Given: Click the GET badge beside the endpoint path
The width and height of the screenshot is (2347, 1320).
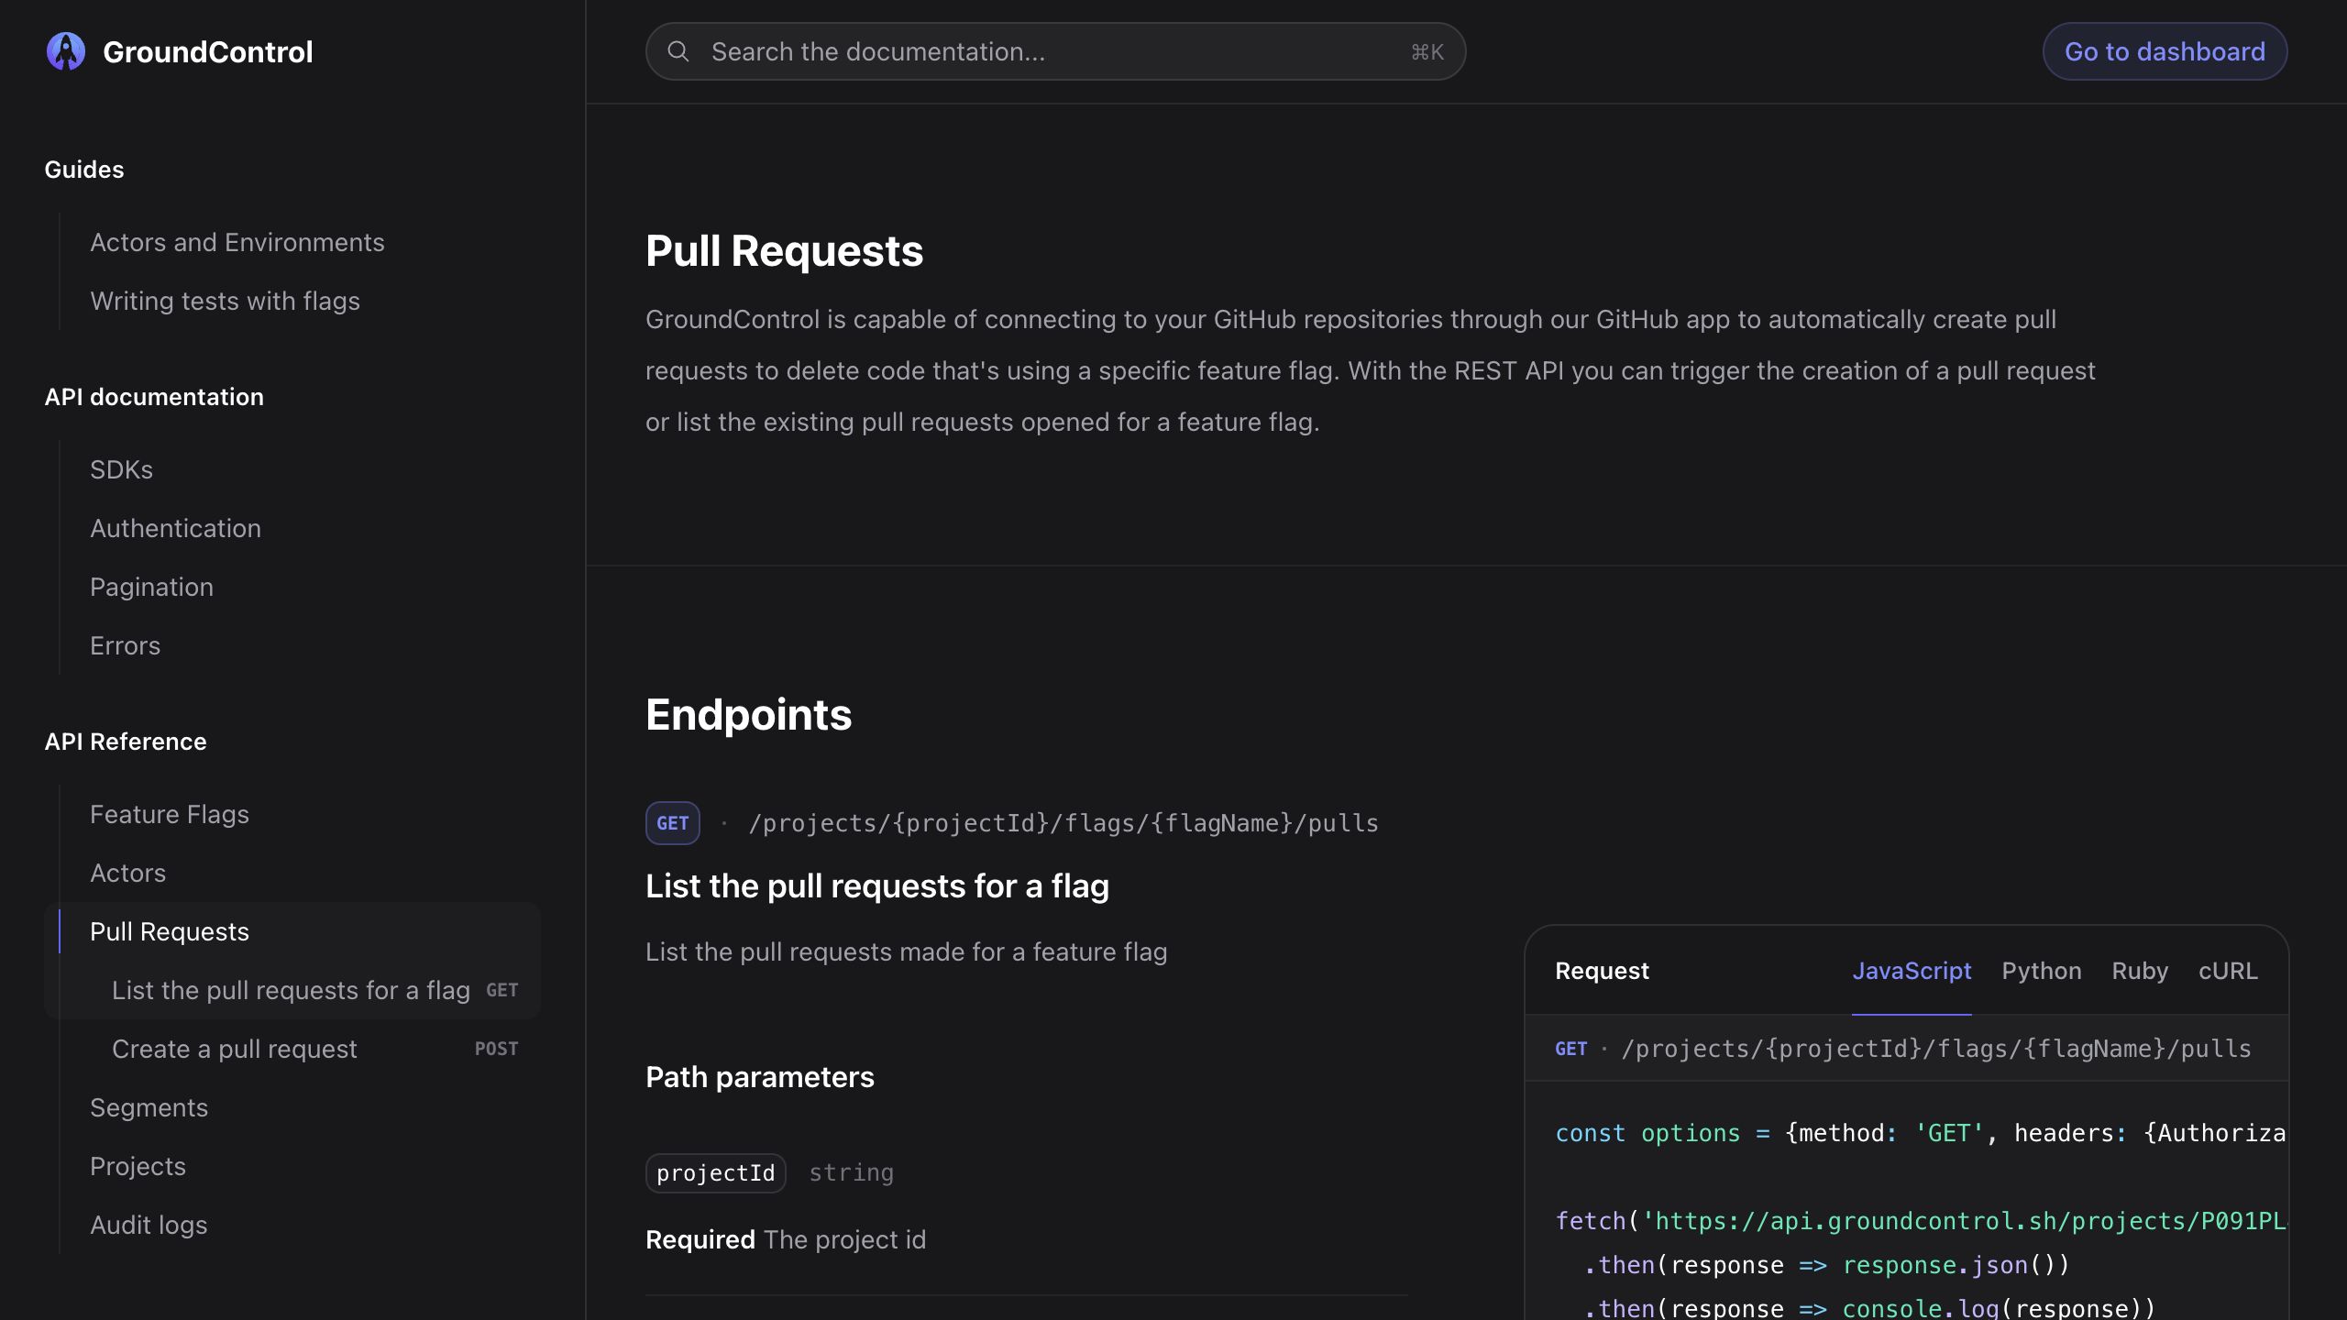Looking at the screenshot, I should point(673,823).
